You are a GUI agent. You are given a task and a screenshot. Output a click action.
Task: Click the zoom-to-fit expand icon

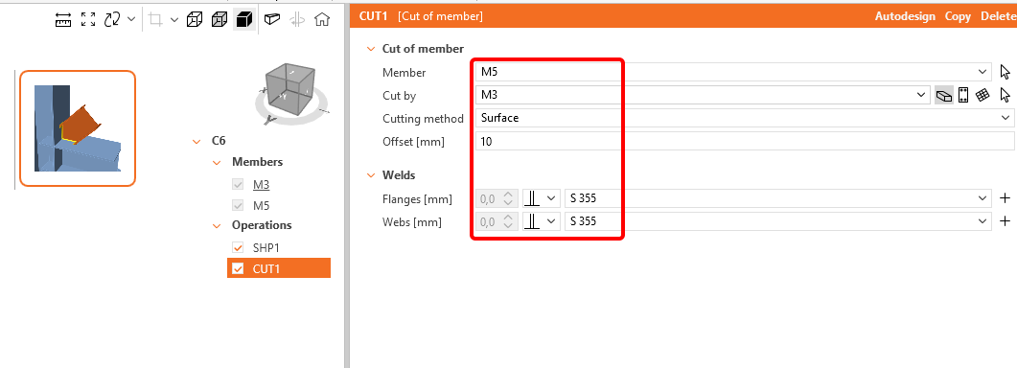point(88,19)
